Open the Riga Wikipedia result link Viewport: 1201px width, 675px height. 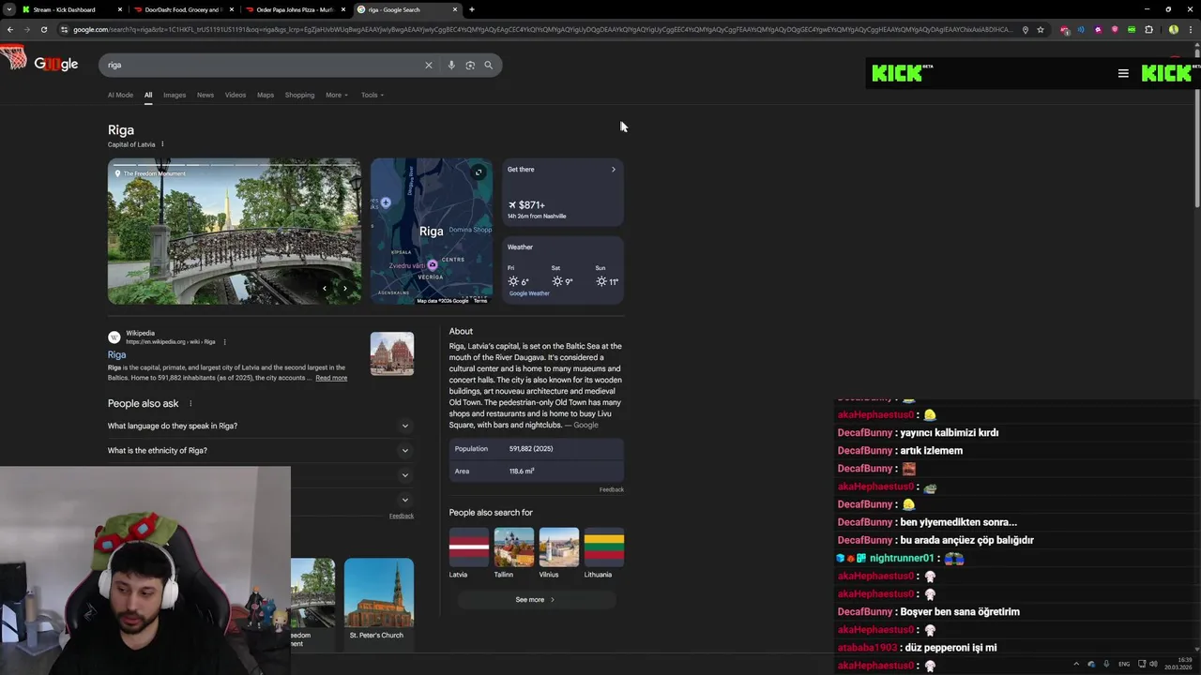tap(116, 354)
